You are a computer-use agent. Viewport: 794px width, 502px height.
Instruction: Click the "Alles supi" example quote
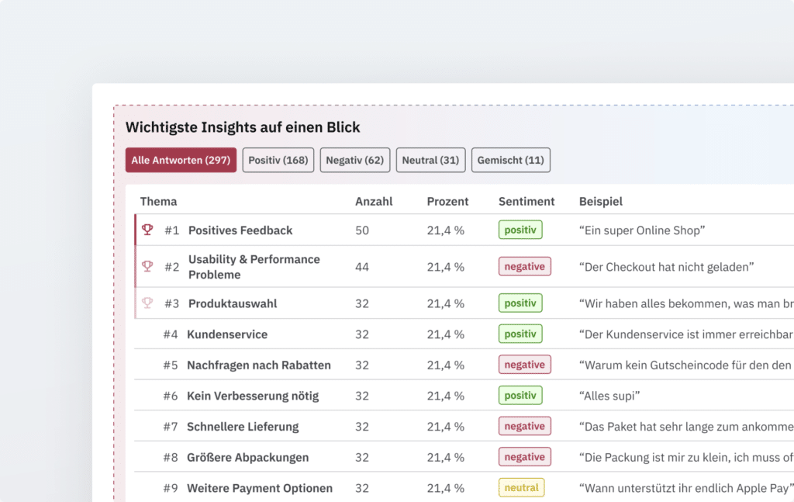click(609, 396)
